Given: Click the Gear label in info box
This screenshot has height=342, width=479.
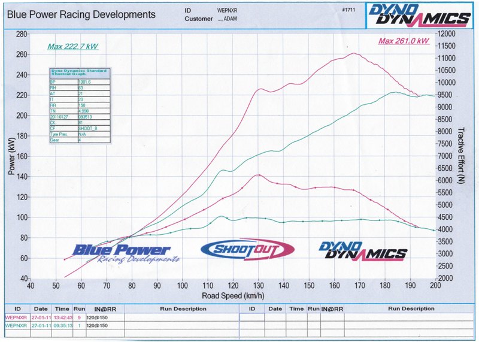Looking at the screenshot, I should pyautogui.click(x=54, y=140).
